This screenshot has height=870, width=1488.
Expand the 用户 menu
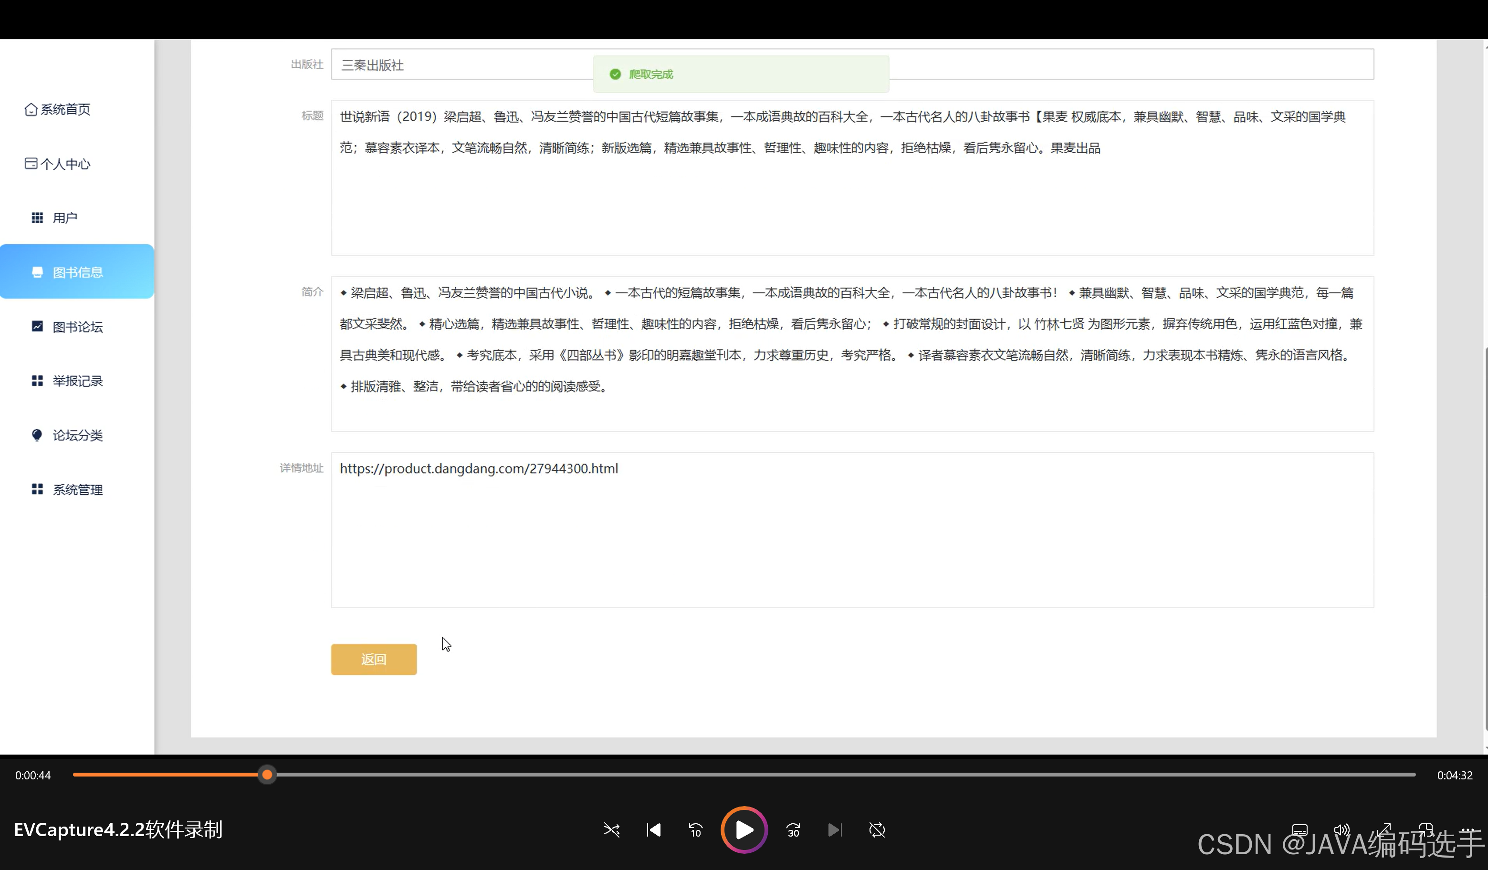(x=64, y=218)
